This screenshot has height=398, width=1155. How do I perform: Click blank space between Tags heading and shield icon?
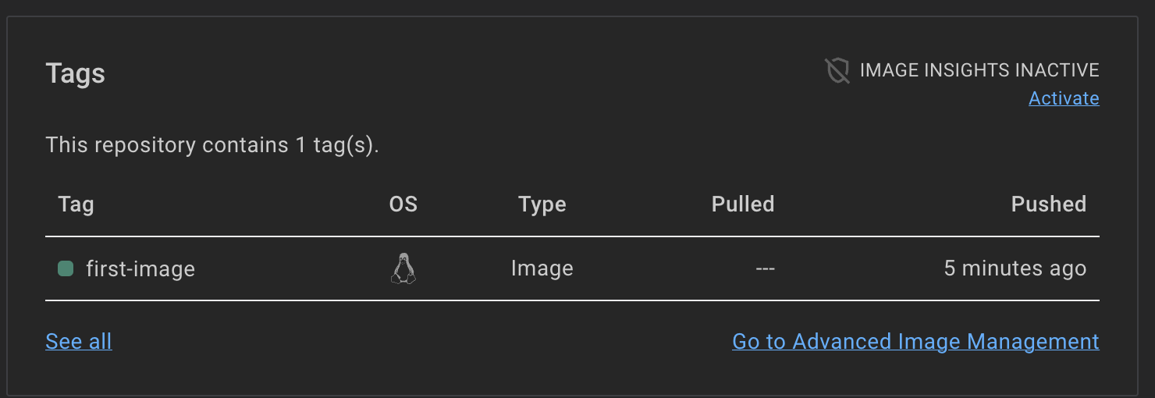point(468,73)
